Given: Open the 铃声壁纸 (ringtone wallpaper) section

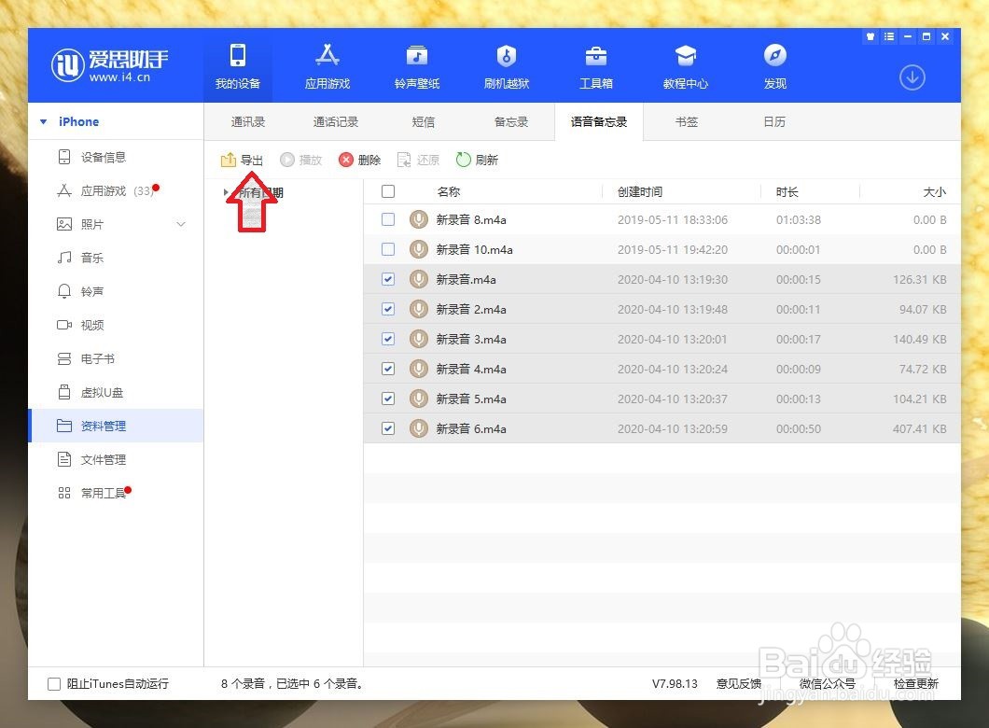Looking at the screenshot, I should [415, 65].
